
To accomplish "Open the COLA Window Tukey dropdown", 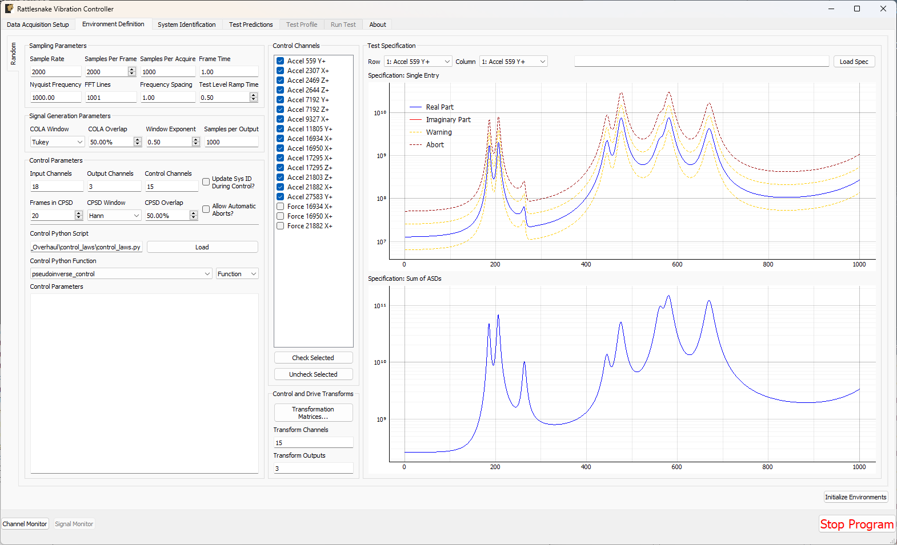I will [57, 142].
